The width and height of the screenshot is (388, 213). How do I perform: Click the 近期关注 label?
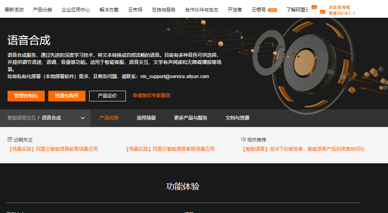23,140
